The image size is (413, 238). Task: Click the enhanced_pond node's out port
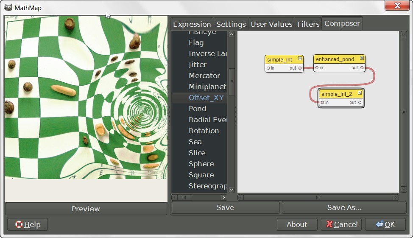click(x=362, y=68)
